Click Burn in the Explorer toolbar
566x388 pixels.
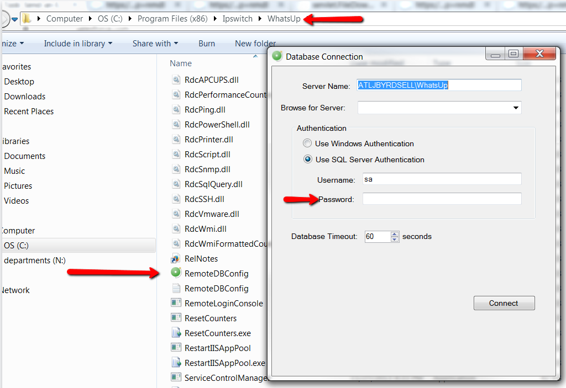point(207,44)
